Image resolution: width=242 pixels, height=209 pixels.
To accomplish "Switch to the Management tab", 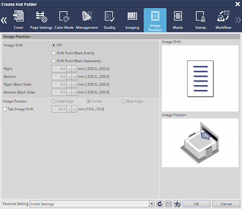I will click(x=87, y=20).
